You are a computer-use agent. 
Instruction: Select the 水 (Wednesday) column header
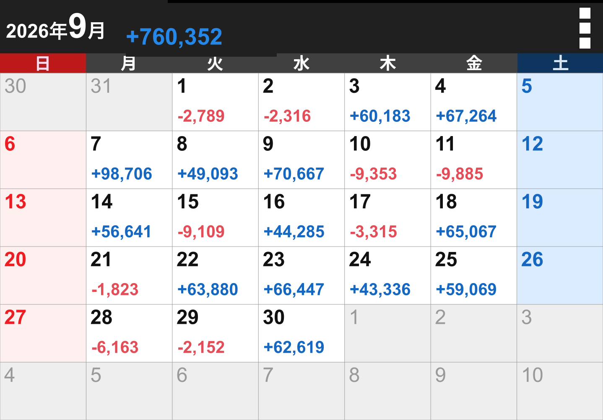click(x=301, y=63)
